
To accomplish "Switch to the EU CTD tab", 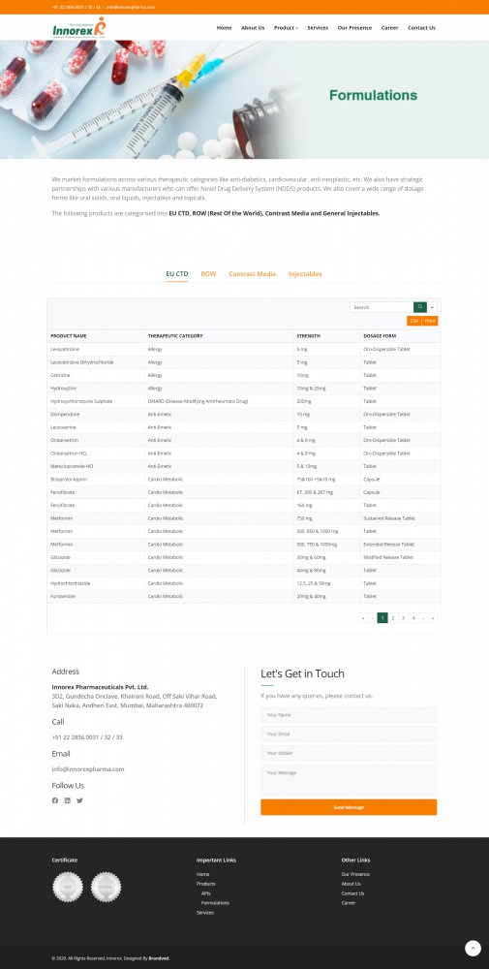I will coord(177,274).
